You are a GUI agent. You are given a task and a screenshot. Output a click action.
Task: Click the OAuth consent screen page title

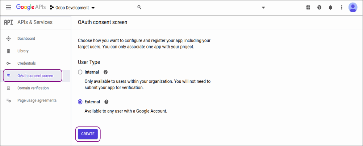tap(103, 22)
